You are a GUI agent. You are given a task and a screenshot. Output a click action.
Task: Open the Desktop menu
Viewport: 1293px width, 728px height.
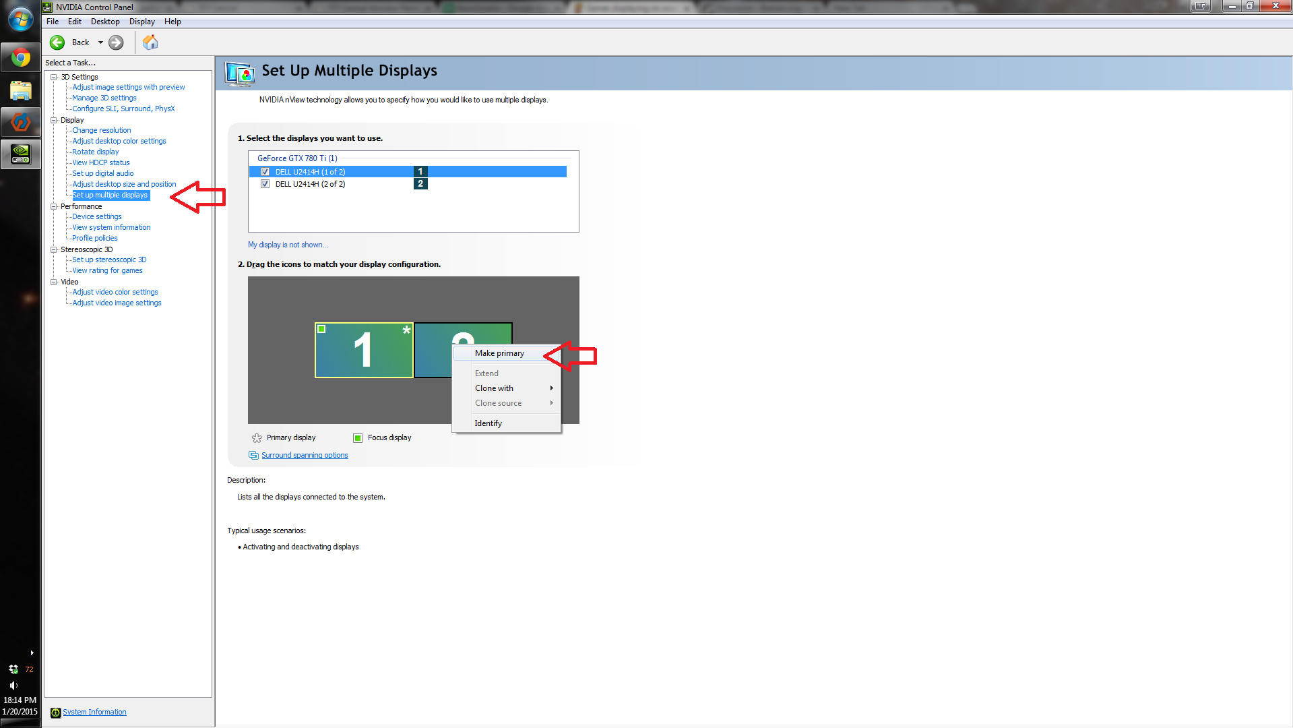[105, 22]
